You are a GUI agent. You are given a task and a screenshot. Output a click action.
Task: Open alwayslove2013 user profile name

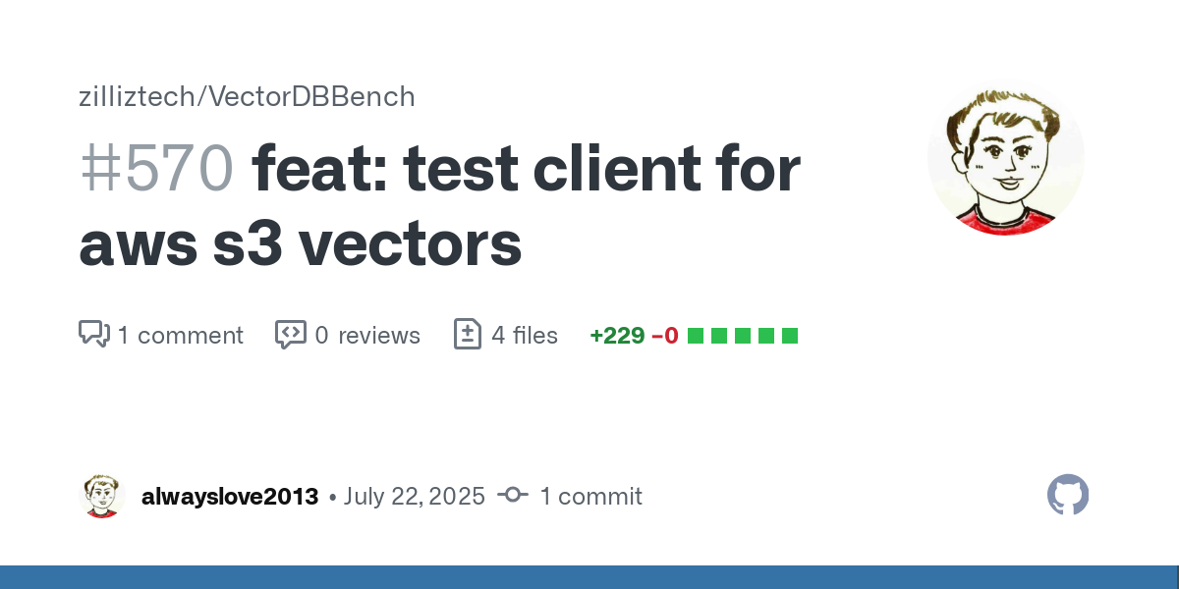pyautogui.click(x=230, y=497)
